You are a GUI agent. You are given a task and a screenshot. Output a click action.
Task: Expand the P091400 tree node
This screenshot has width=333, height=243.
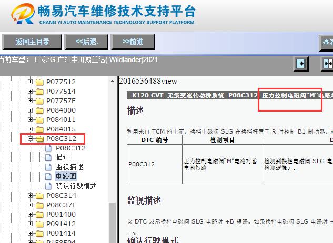point(30,214)
